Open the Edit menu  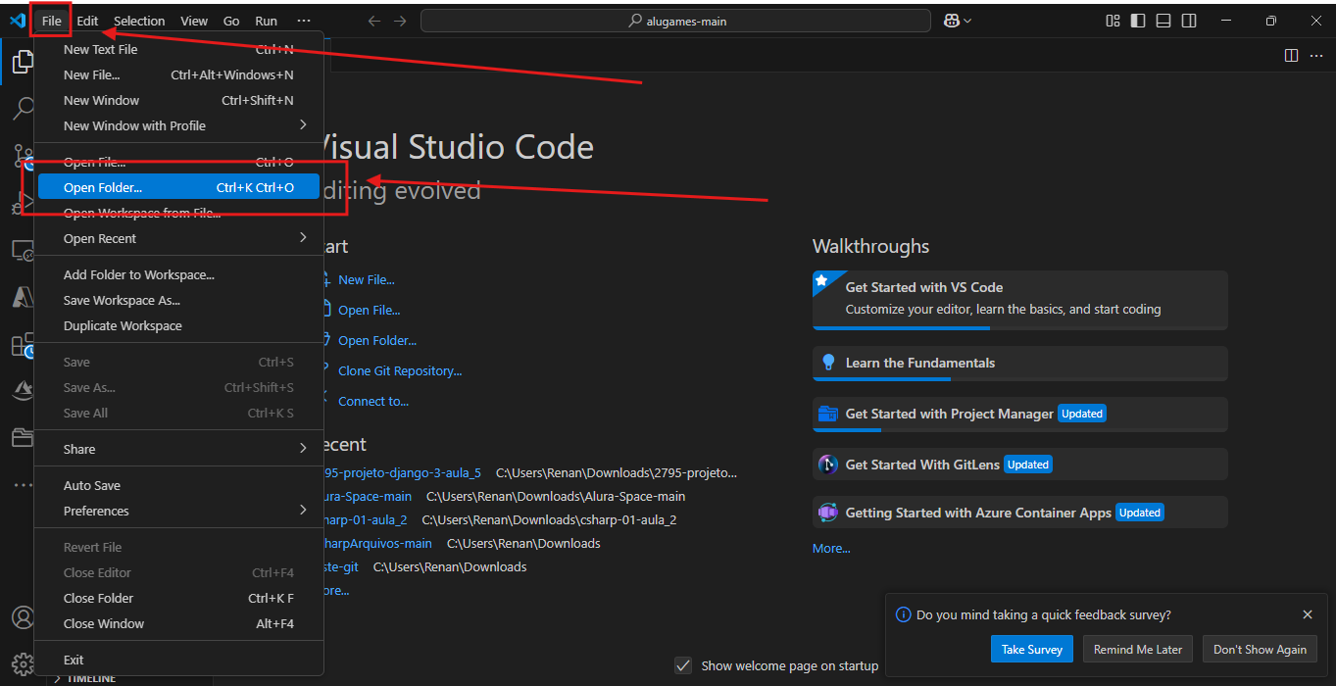87,21
